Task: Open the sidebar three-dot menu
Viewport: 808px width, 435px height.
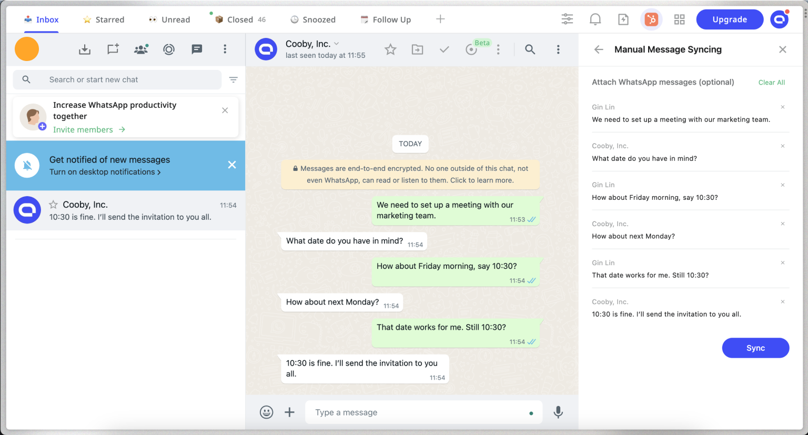Action: [x=225, y=49]
